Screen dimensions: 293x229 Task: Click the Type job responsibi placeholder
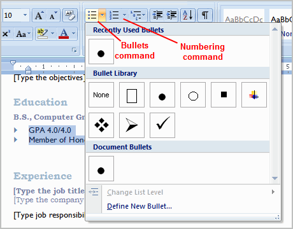pos(49,215)
